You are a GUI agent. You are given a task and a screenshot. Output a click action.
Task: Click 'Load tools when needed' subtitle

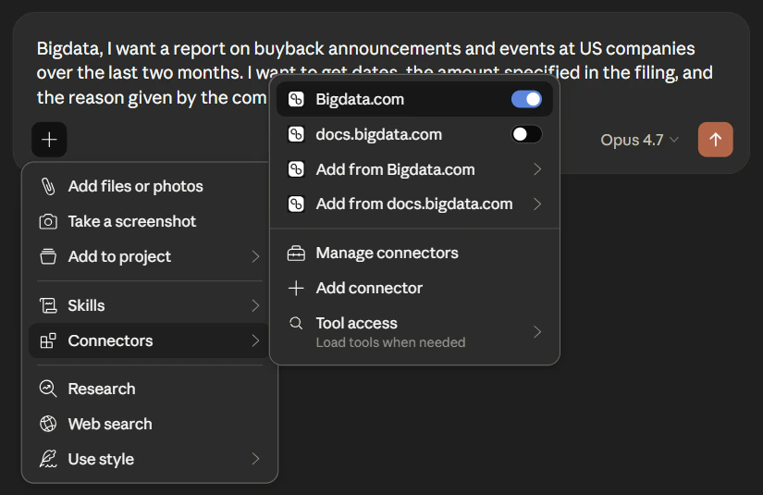390,342
